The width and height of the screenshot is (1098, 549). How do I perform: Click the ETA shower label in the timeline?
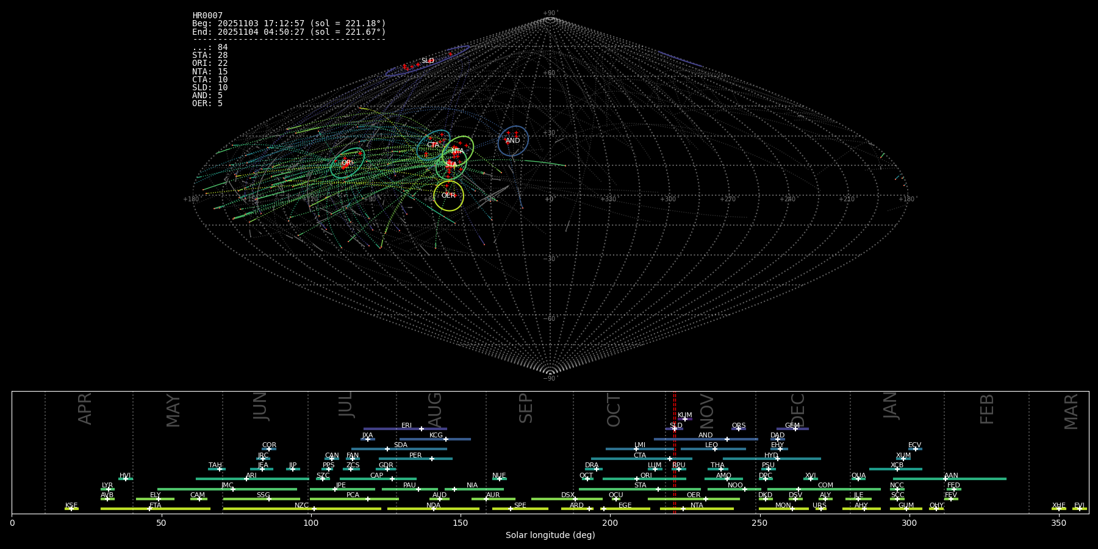[x=156, y=506]
